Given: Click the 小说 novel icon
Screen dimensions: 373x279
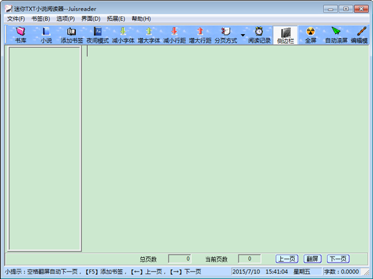Looking at the screenshot, I should coord(46,35).
